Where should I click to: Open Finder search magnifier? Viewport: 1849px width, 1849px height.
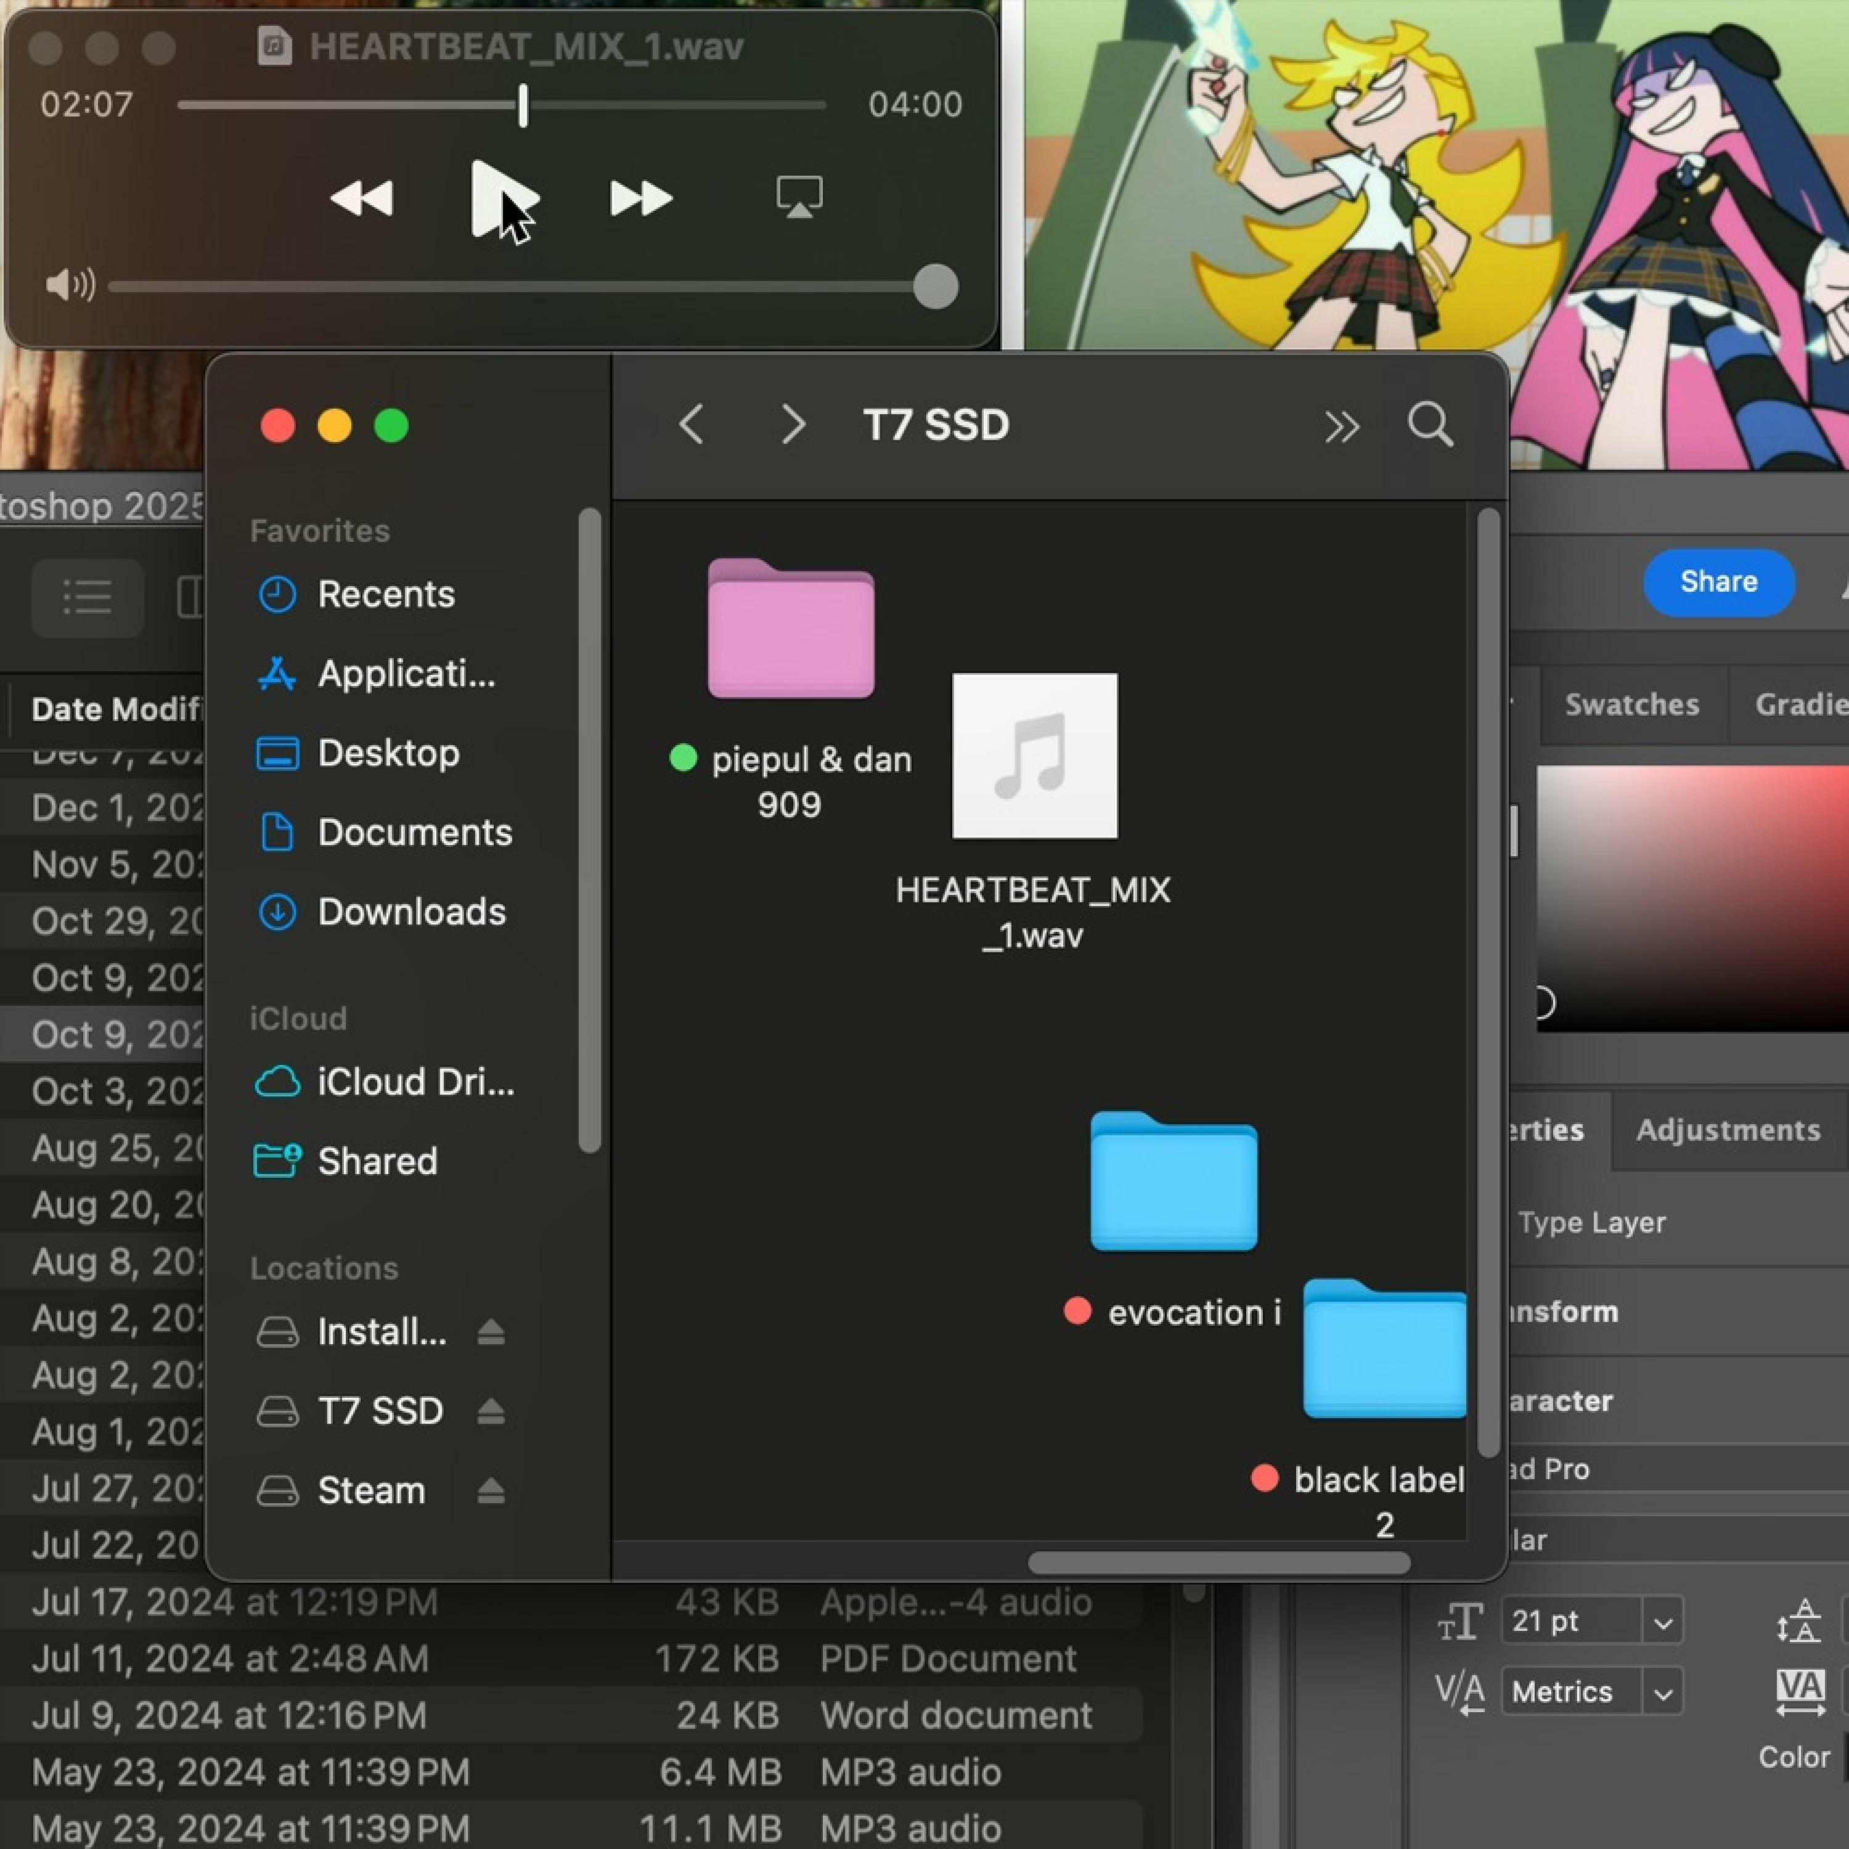[x=1430, y=424]
